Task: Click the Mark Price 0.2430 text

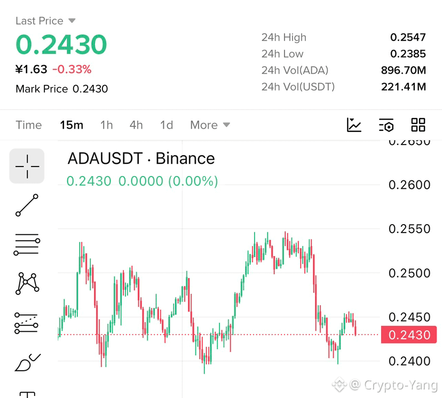Action: (62, 89)
